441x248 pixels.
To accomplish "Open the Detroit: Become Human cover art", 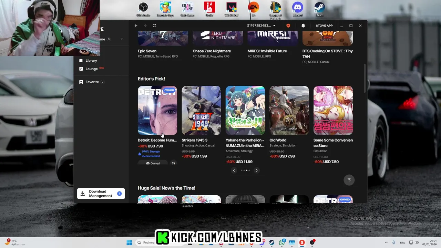I will pos(157,110).
